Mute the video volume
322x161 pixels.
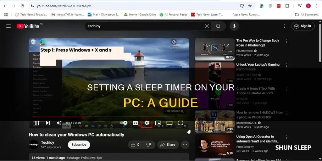pos(59,123)
